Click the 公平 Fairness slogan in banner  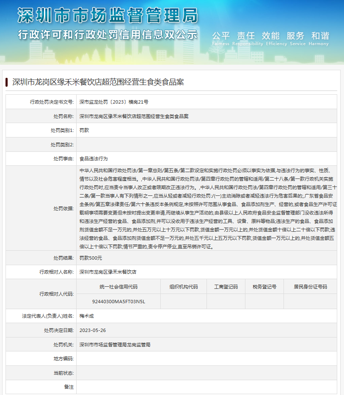point(221,38)
